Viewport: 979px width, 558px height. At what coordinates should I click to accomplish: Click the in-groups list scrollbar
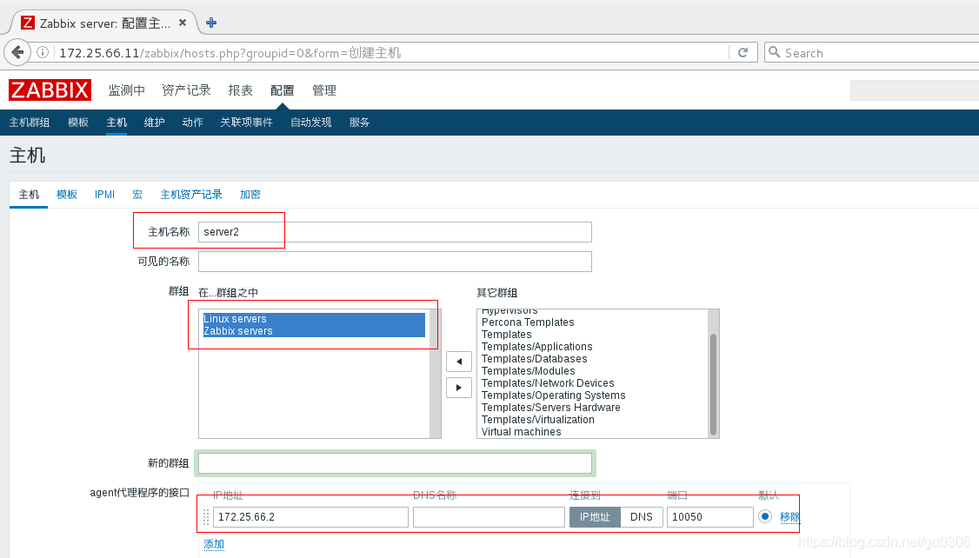click(435, 373)
